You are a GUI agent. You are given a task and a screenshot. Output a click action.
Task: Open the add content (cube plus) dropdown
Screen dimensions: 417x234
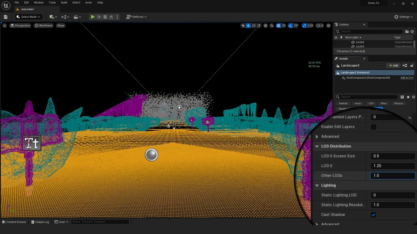pyautogui.click(x=53, y=17)
